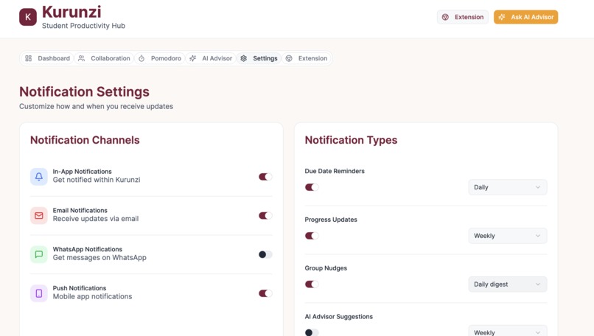Disable Progress Updates switch
The image size is (594, 336).
[312, 236]
